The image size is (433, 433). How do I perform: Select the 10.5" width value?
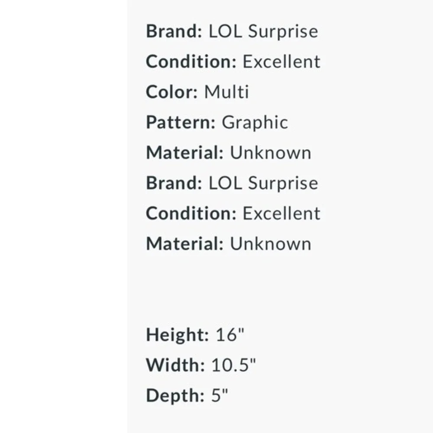pos(234,365)
